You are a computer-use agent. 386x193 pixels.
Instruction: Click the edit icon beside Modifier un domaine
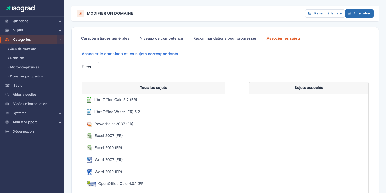[x=80, y=13]
